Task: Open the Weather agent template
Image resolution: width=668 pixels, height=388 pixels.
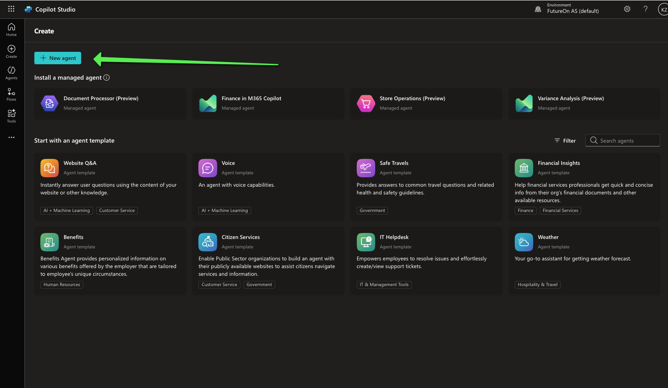Action: [584, 260]
